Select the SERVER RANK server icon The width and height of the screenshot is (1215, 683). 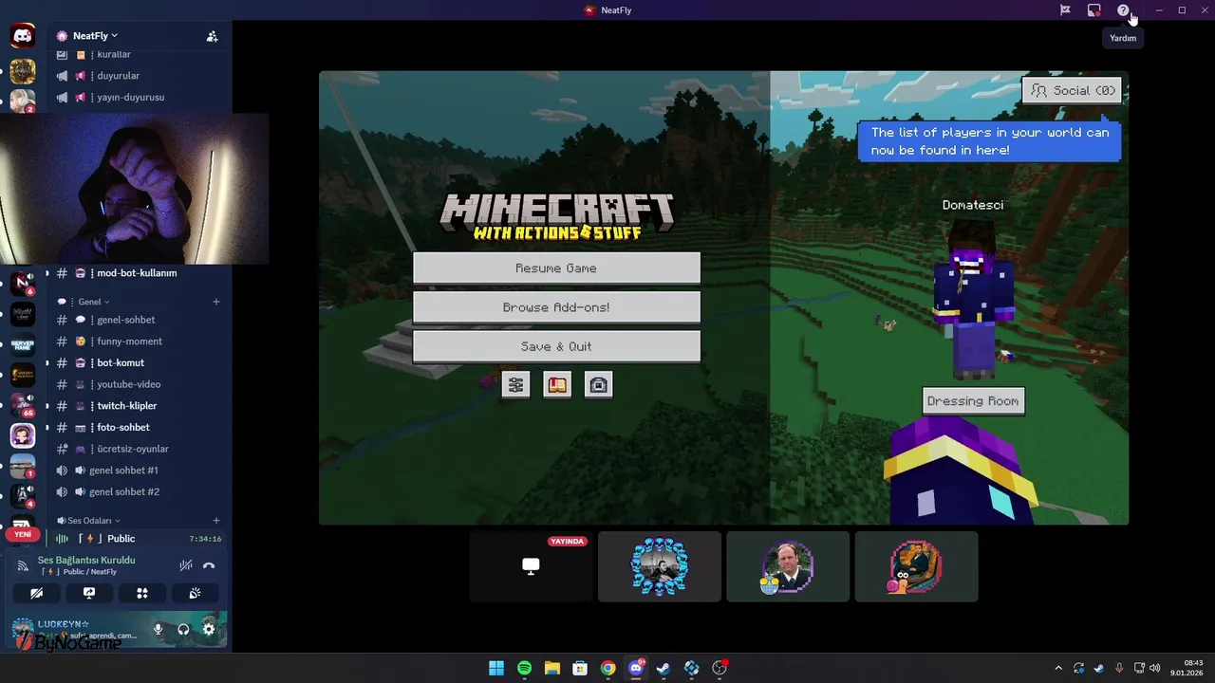tap(23, 345)
